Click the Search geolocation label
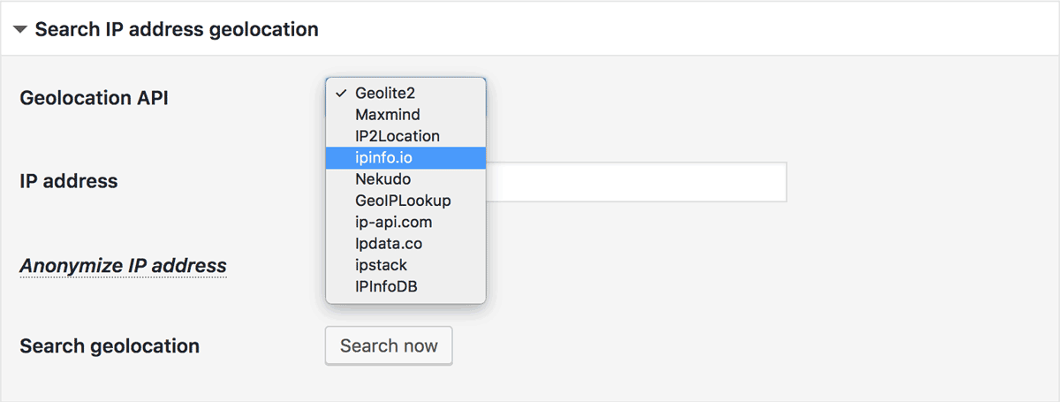The image size is (1060, 402). coord(110,345)
